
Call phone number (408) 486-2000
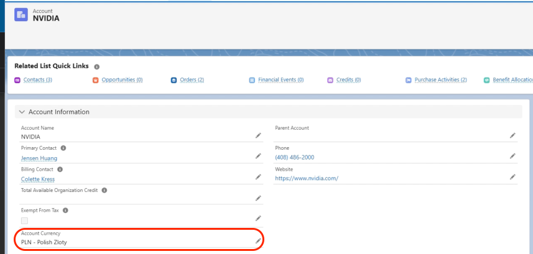coord(294,157)
